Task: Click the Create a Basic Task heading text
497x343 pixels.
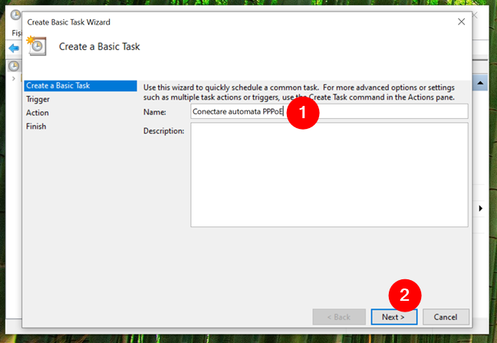Action: pos(99,47)
